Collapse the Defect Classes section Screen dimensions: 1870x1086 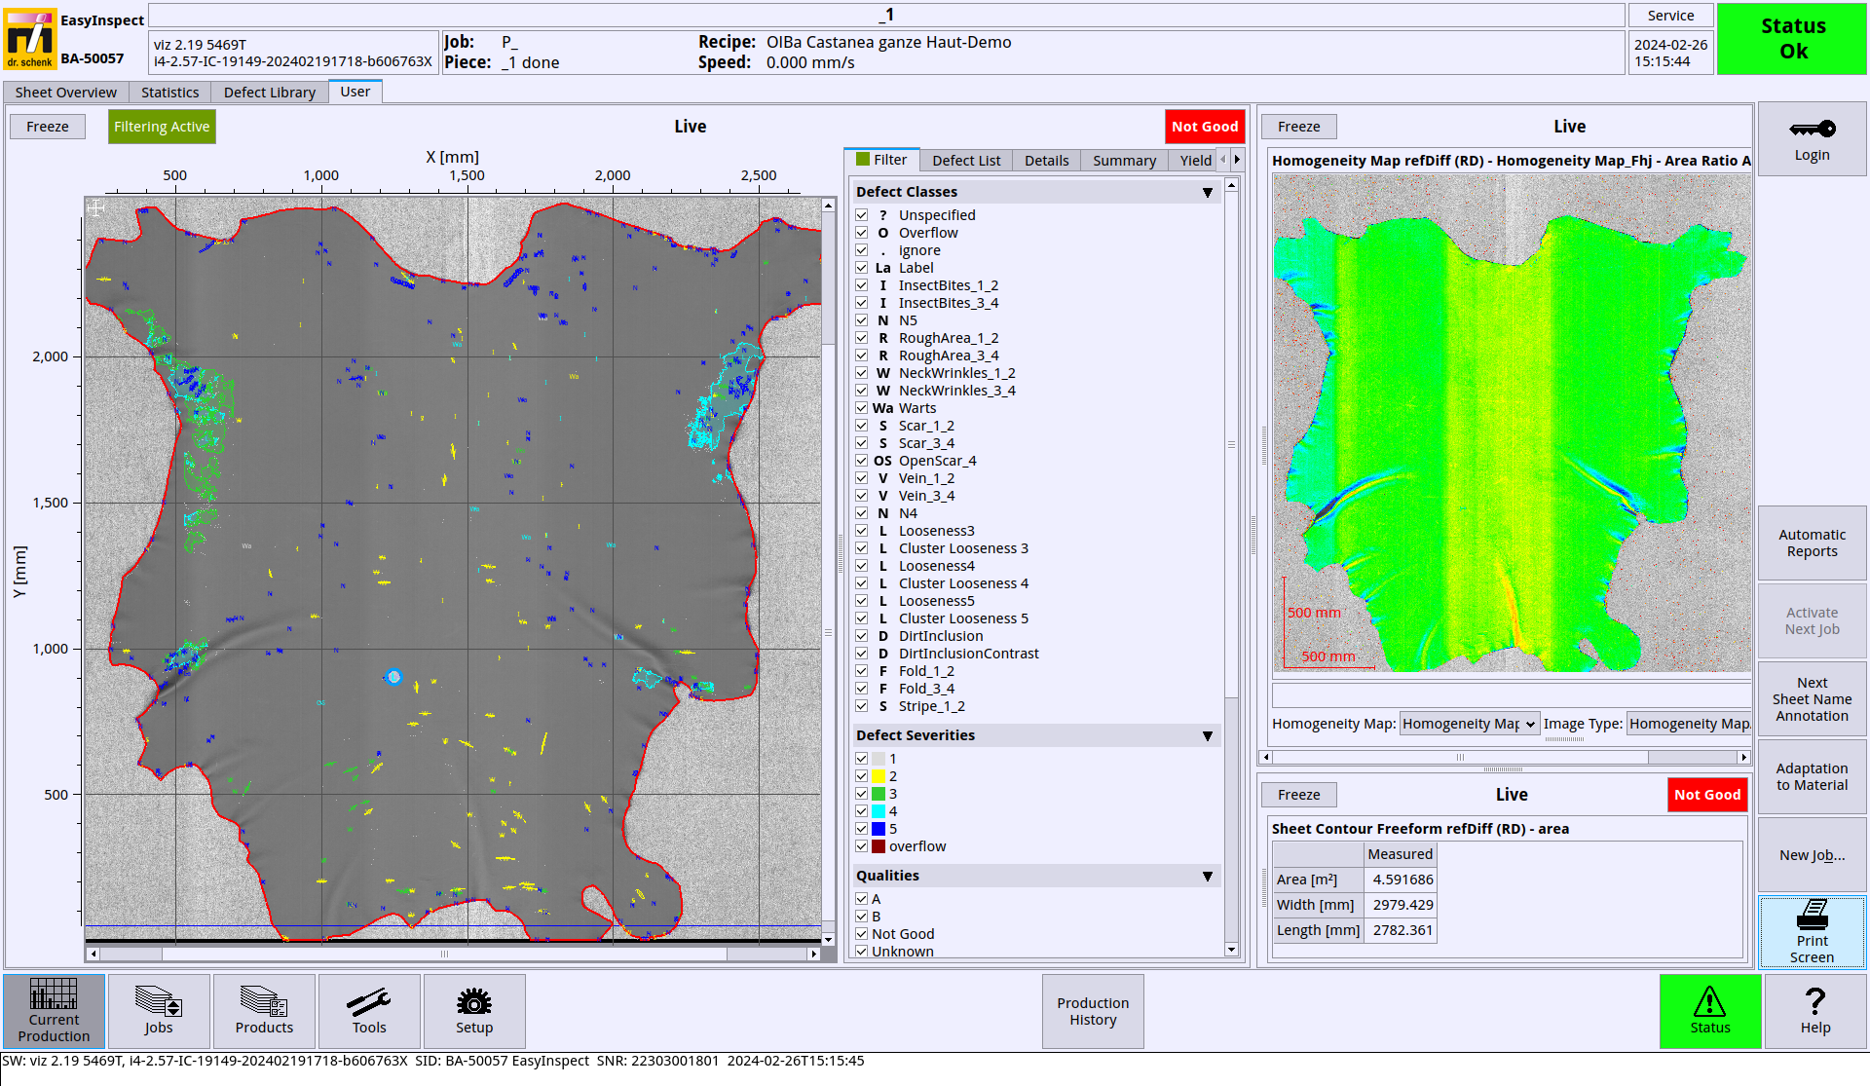tap(1208, 193)
